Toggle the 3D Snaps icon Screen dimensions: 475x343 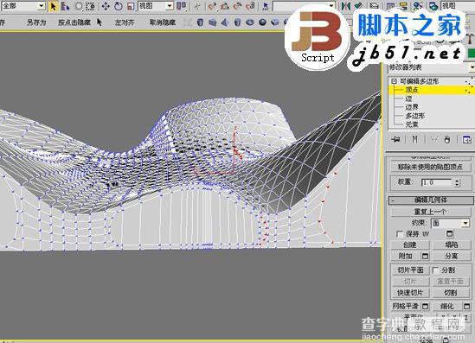(212, 6)
